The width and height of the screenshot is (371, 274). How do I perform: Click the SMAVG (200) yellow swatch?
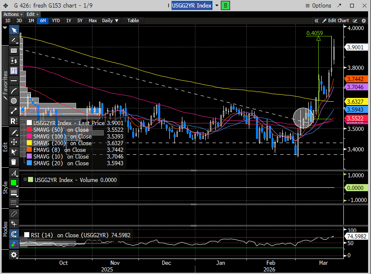click(x=29, y=143)
